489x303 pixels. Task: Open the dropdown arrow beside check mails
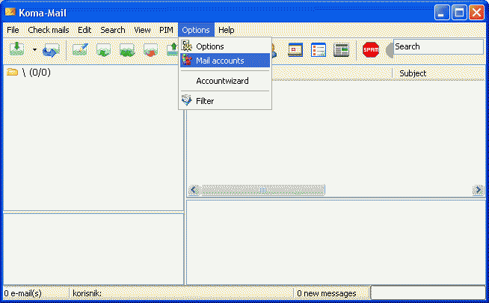(34, 49)
